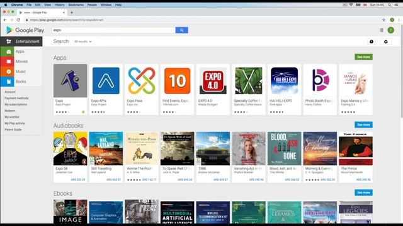Open the Window menu

[x=106, y=5]
